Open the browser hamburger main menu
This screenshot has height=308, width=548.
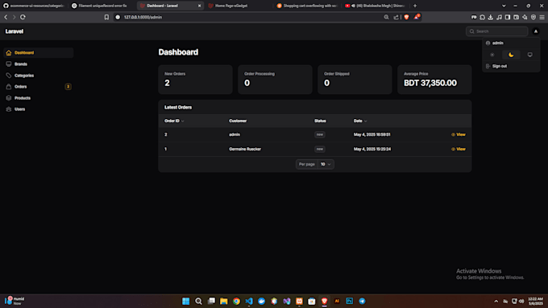542,17
